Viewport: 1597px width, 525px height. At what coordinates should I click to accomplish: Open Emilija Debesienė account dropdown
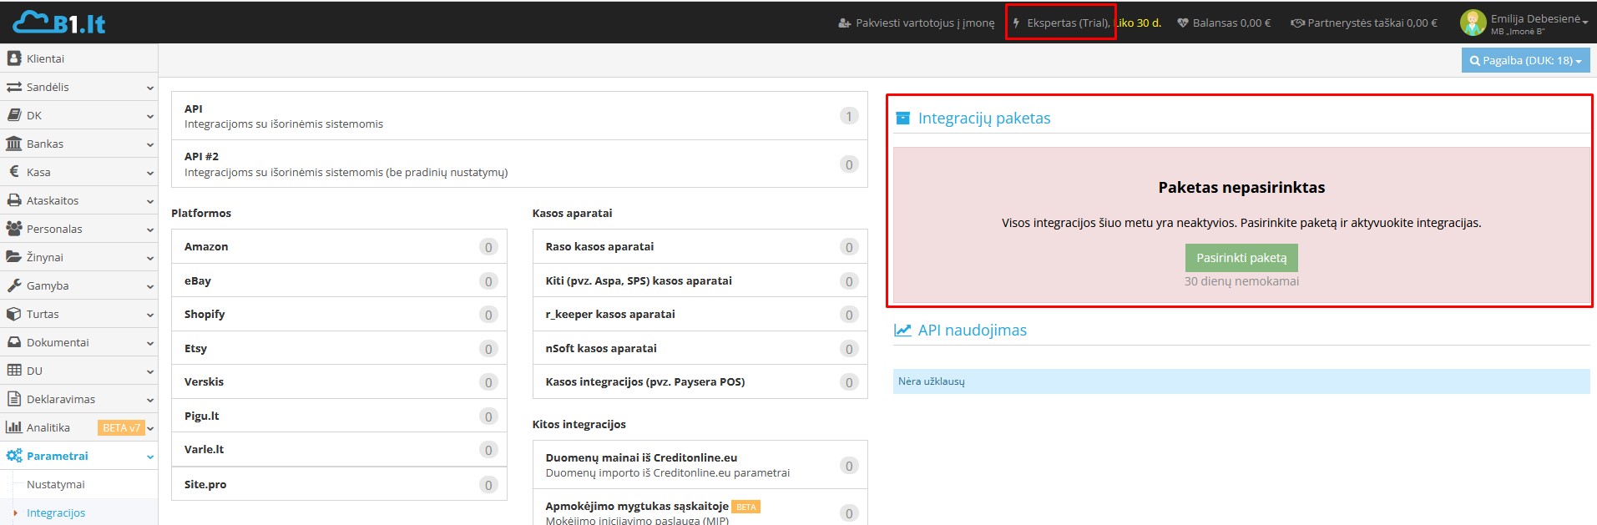pyautogui.click(x=1539, y=19)
